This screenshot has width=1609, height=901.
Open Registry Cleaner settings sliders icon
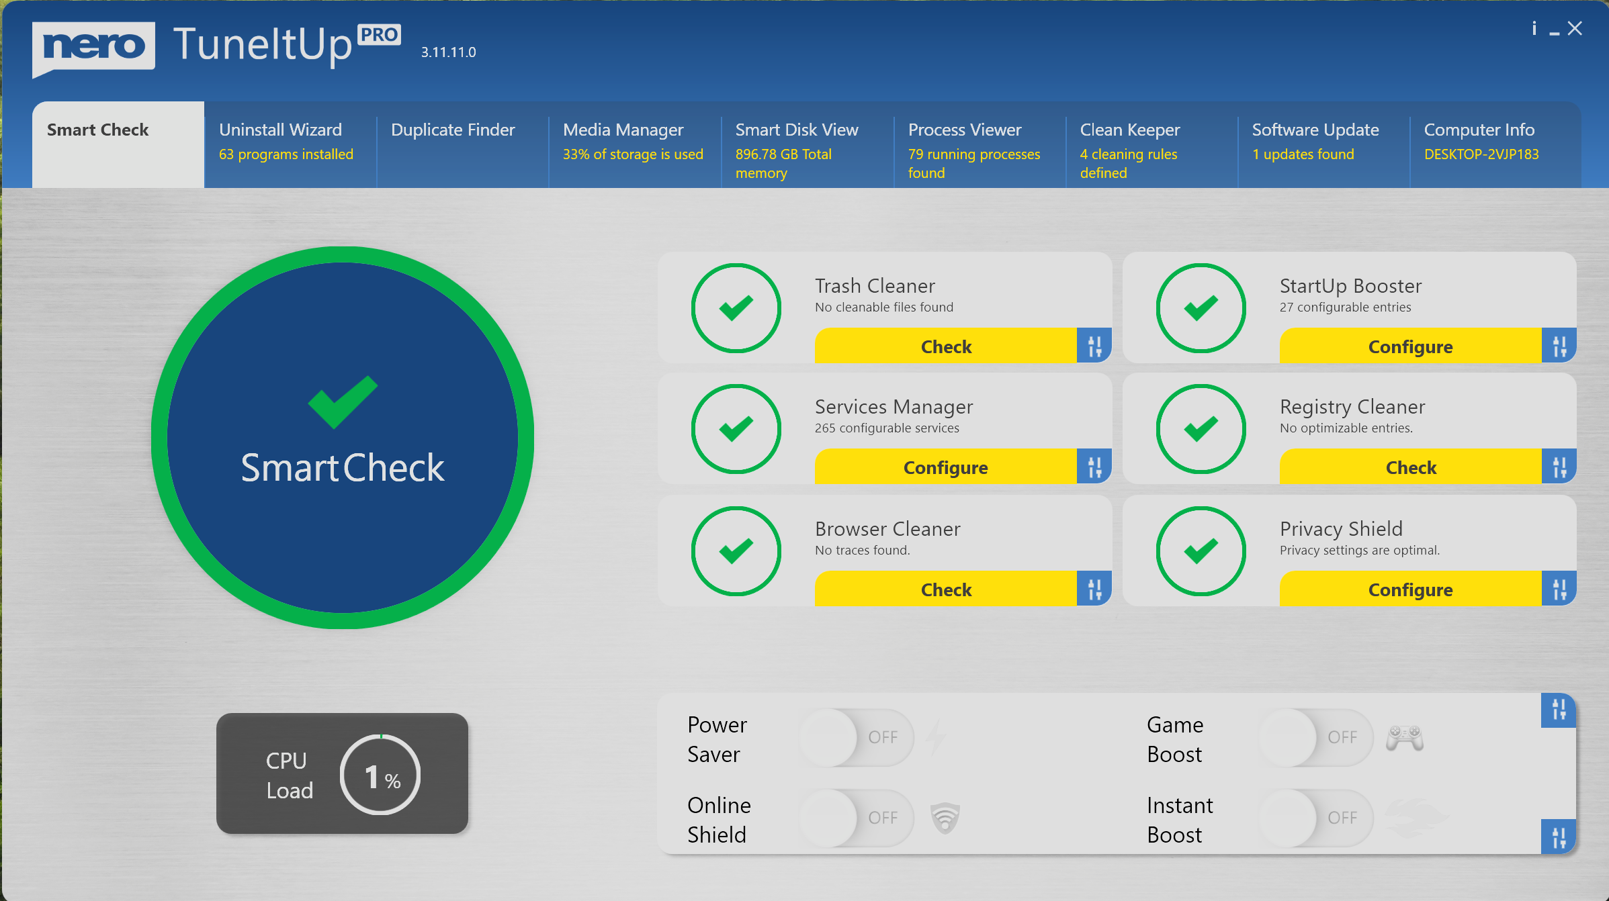(1559, 467)
